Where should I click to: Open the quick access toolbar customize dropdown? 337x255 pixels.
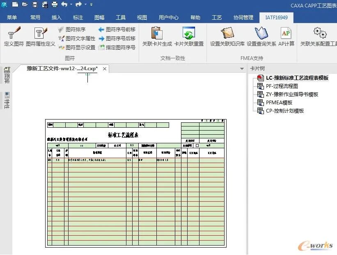pyautogui.click(x=91, y=4)
